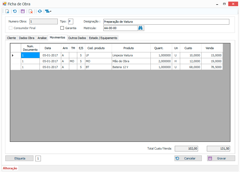The image size is (240, 172).
Task: Click the 'BT' product code cell
Action: pyautogui.click(x=98, y=67)
